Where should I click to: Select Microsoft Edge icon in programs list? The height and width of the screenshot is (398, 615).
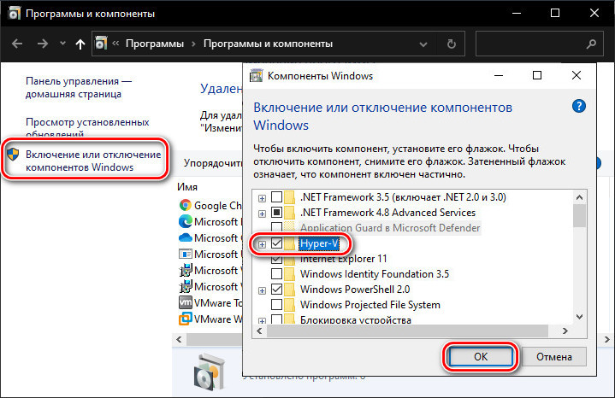pos(185,221)
